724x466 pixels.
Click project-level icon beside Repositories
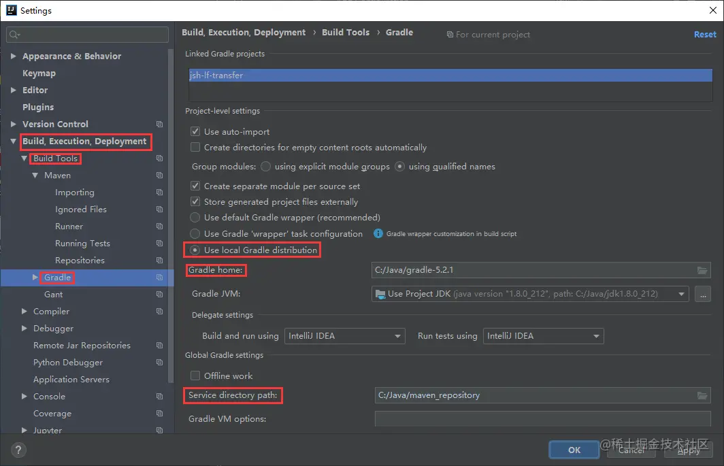coord(159,261)
